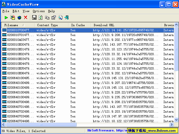Click the Find magnifier toolbar icon
This screenshot has width=179, height=134.
click(x=60, y=18)
